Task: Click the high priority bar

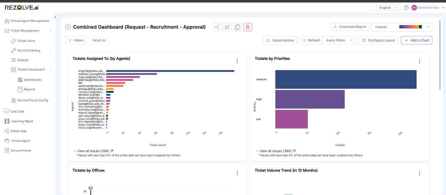Action: (310, 99)
